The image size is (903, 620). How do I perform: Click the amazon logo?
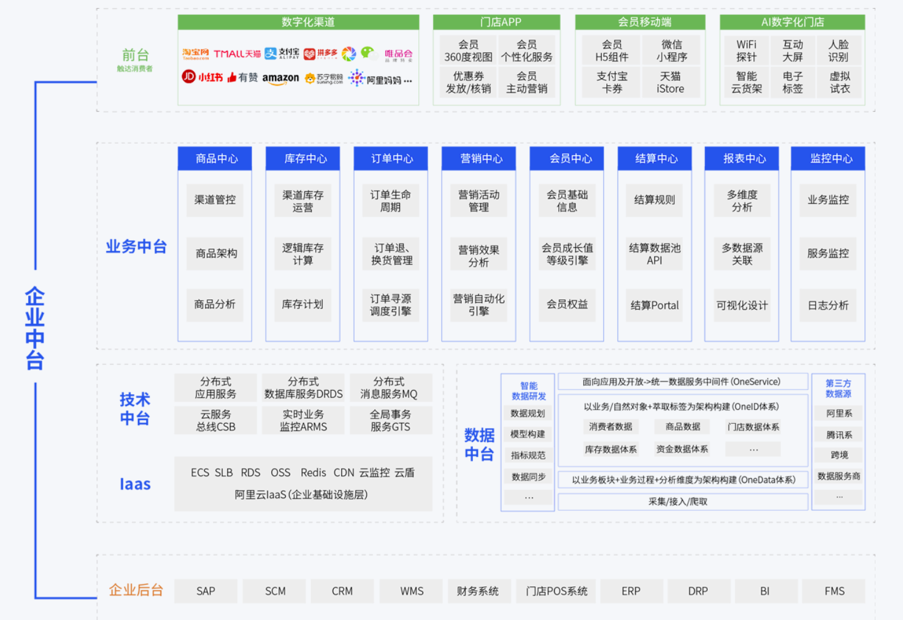tap(280, 78)
